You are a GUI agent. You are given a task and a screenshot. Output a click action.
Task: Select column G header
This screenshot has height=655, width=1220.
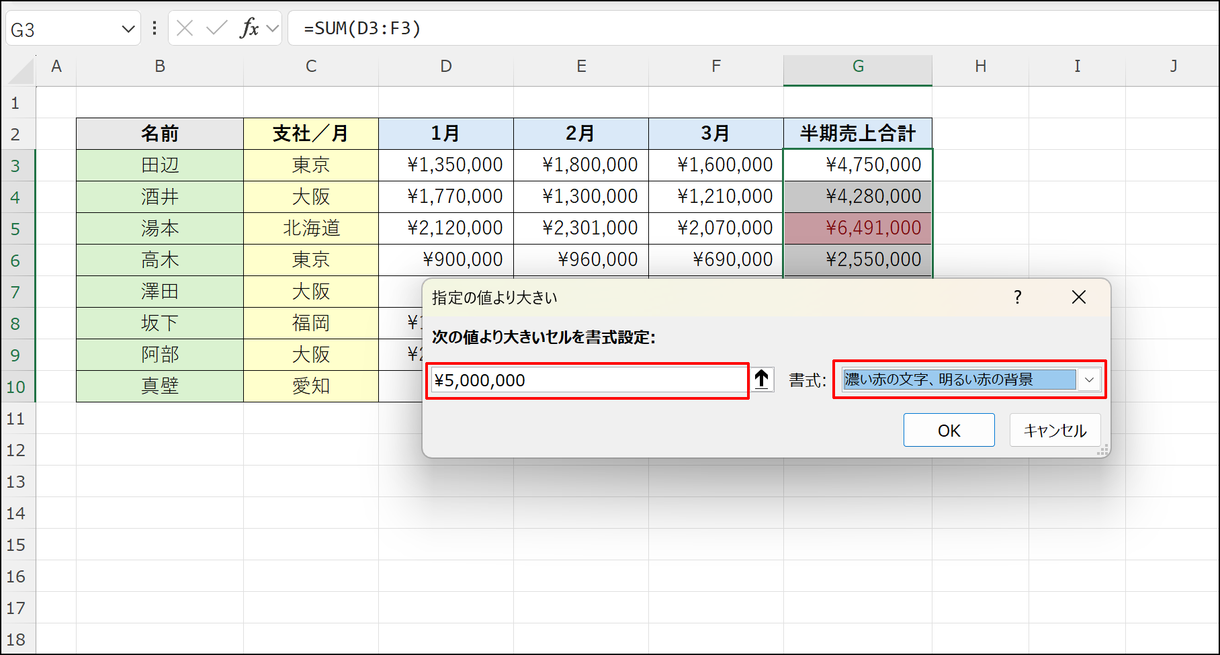(857, 67)
